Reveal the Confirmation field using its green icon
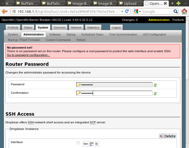Image resolution: width=189 pixels, height=148 pixels. (155, 94)
